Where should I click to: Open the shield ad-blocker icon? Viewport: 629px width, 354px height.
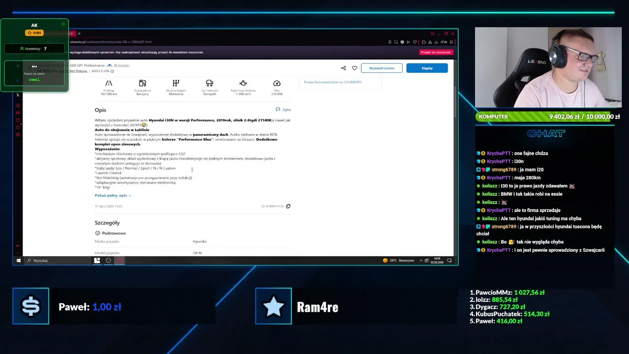pos(402,42)
